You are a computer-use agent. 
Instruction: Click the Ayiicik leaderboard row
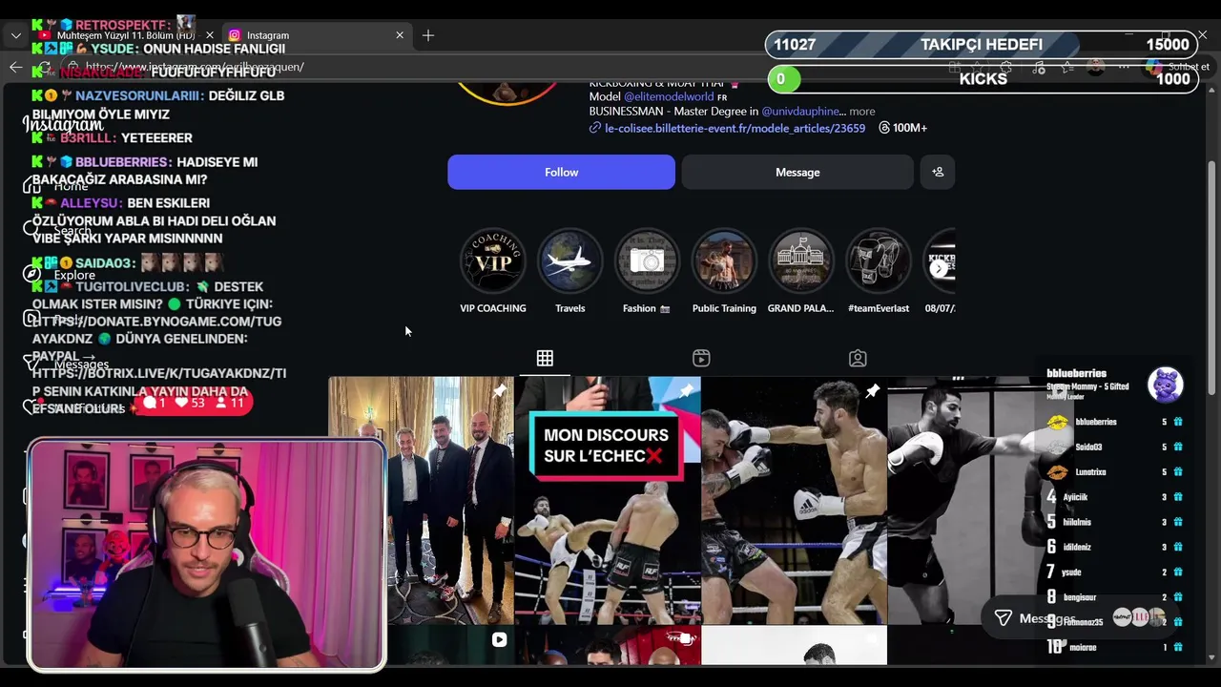[x=1114, y=497]
